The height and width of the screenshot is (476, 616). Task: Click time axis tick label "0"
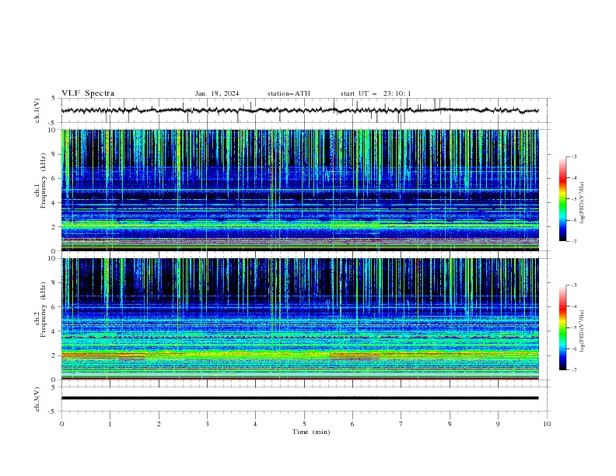pyautogui.click(x=61, y=424)
